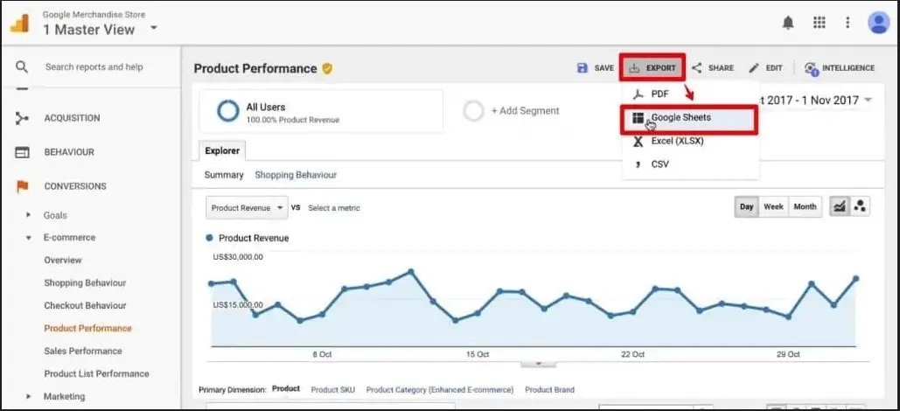This screenshot has width=900, height=411.
Task: Select the Month time granularity
Action: point(805,207)
